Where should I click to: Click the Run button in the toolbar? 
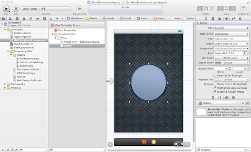coord(6,9)
